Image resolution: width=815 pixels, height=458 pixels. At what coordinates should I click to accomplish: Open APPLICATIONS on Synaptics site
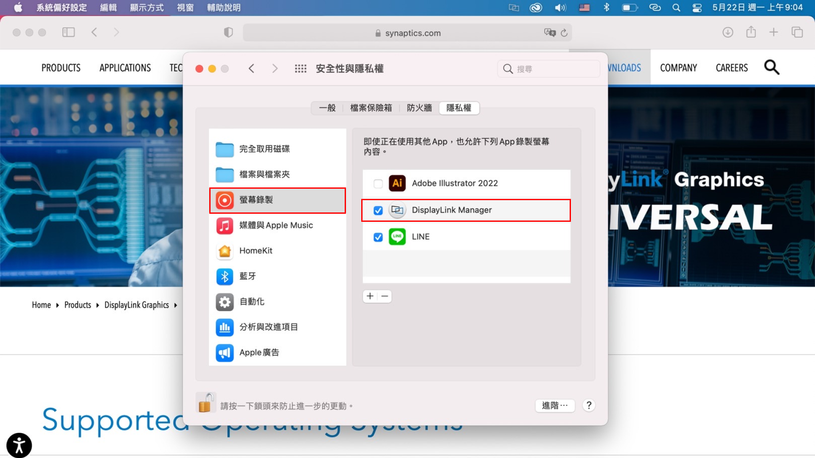click(125, 68)
